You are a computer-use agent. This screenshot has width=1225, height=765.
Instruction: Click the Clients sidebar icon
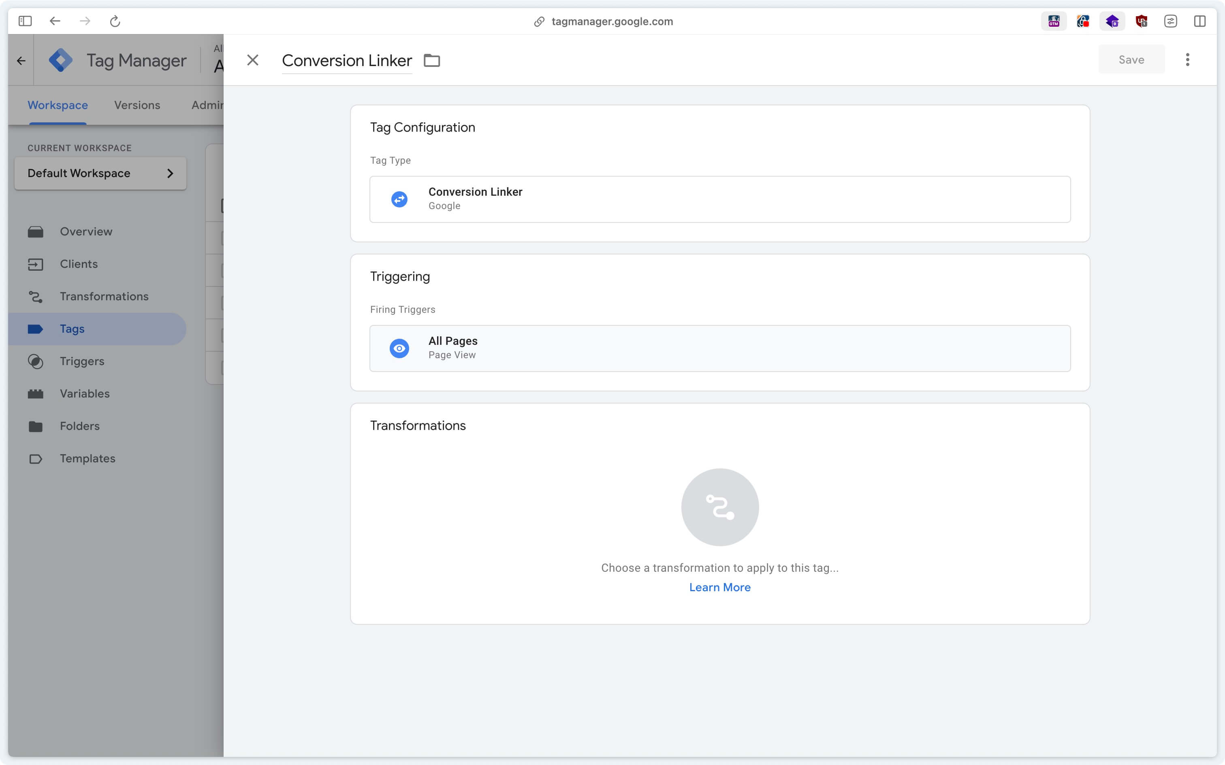(x=35, y=264)
